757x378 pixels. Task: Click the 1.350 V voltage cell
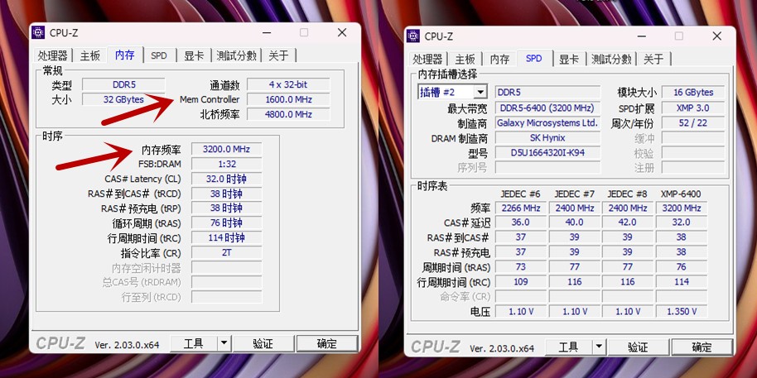point(681,312)
